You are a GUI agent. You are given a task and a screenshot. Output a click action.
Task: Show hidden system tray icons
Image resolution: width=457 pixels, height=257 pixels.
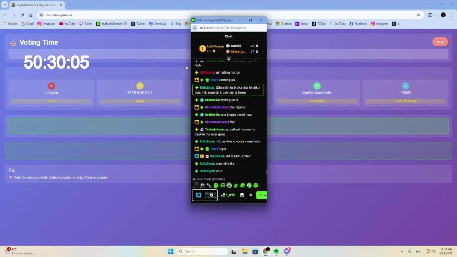pyautogui.click(x=402, y=251)
